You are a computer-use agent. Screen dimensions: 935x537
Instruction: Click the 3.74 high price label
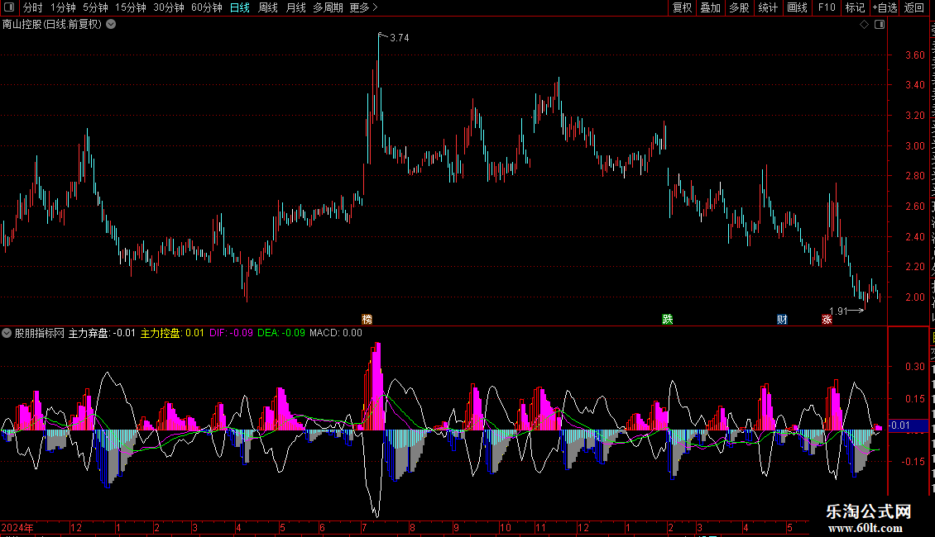(399, 37)
